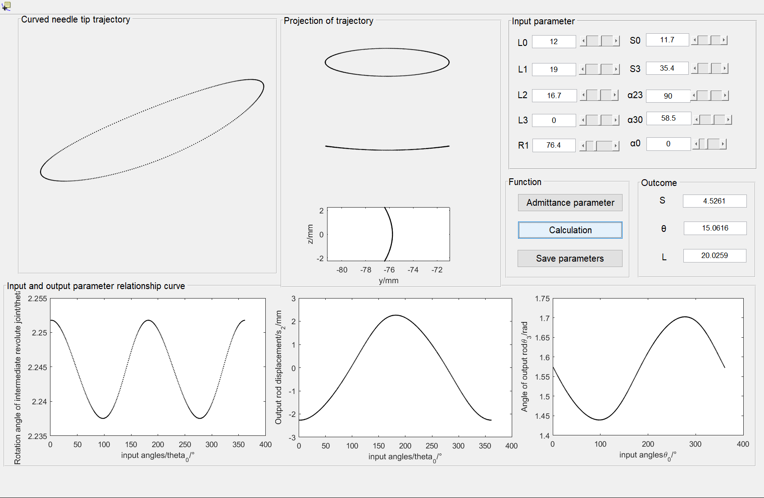Click the Outcome θ value field
The image size is (764, 498).
click(x=715, y=228)
